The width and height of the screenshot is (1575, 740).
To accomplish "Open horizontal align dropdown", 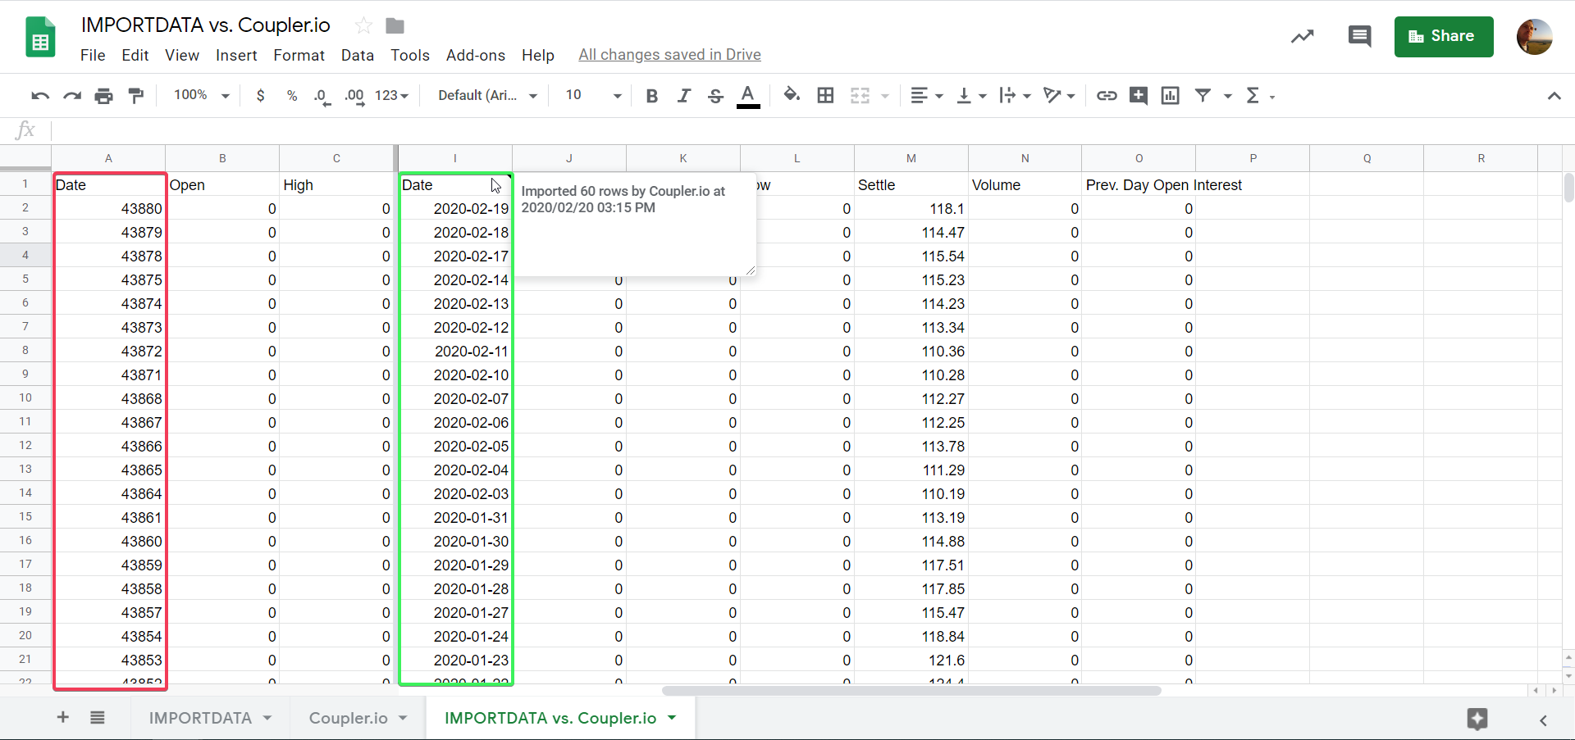I will [x=927, y=96].
